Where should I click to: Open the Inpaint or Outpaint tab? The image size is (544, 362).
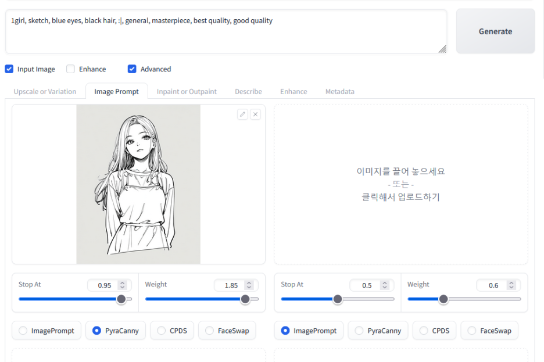point(187,92)
